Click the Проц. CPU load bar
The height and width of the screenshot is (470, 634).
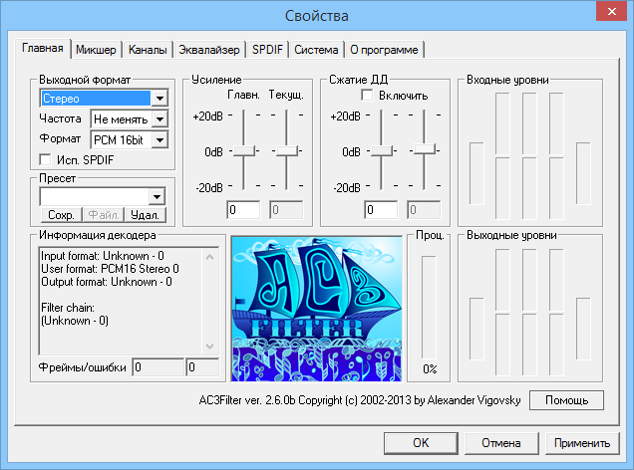pyautogui.click(x=429, y=308)
